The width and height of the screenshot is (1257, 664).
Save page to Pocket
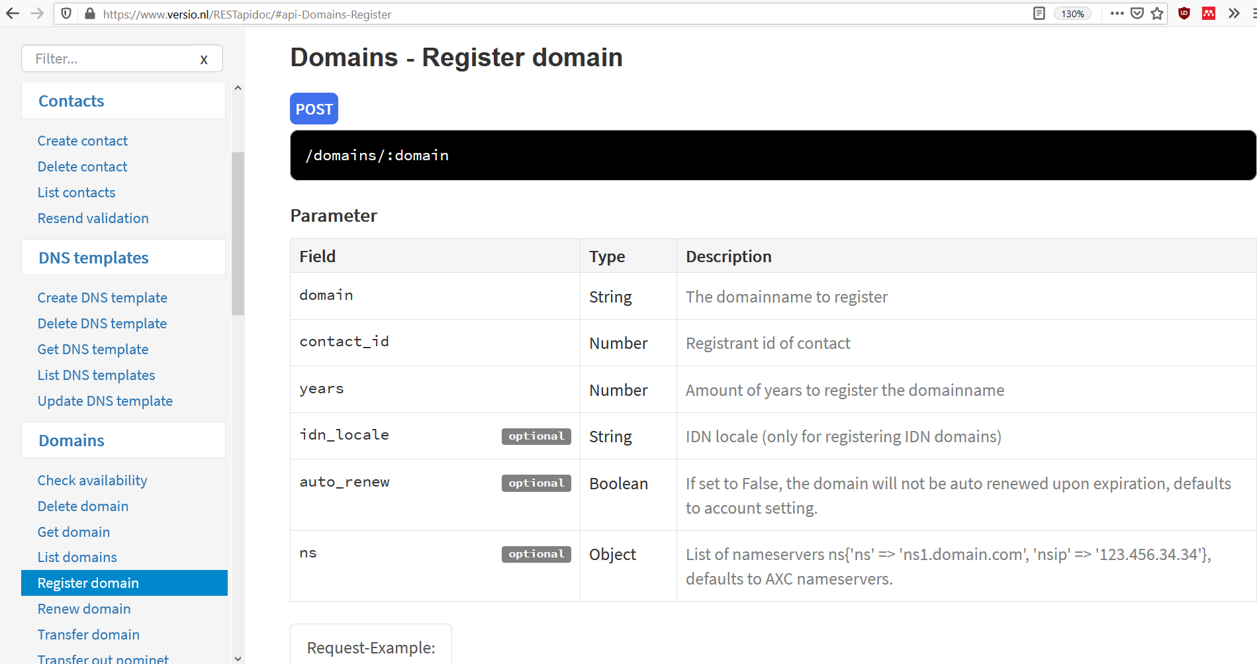[x=1137, y=13]
